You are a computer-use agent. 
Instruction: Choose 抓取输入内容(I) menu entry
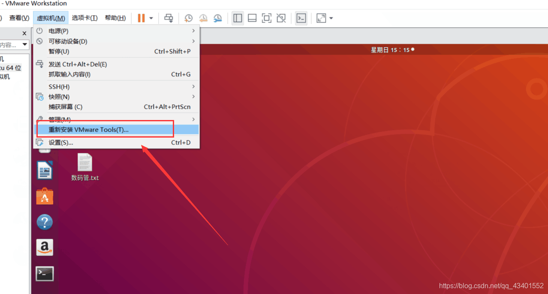116,75
